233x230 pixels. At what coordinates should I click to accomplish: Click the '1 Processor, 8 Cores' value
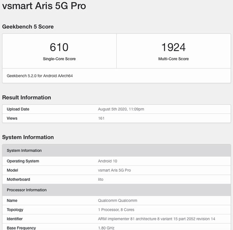pyautogui.click(x=116, y=210)
